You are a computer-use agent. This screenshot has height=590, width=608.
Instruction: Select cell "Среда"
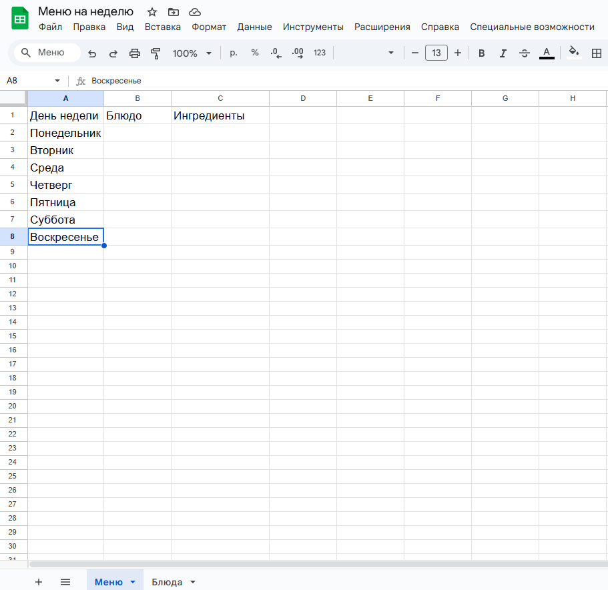coord(65,168)
